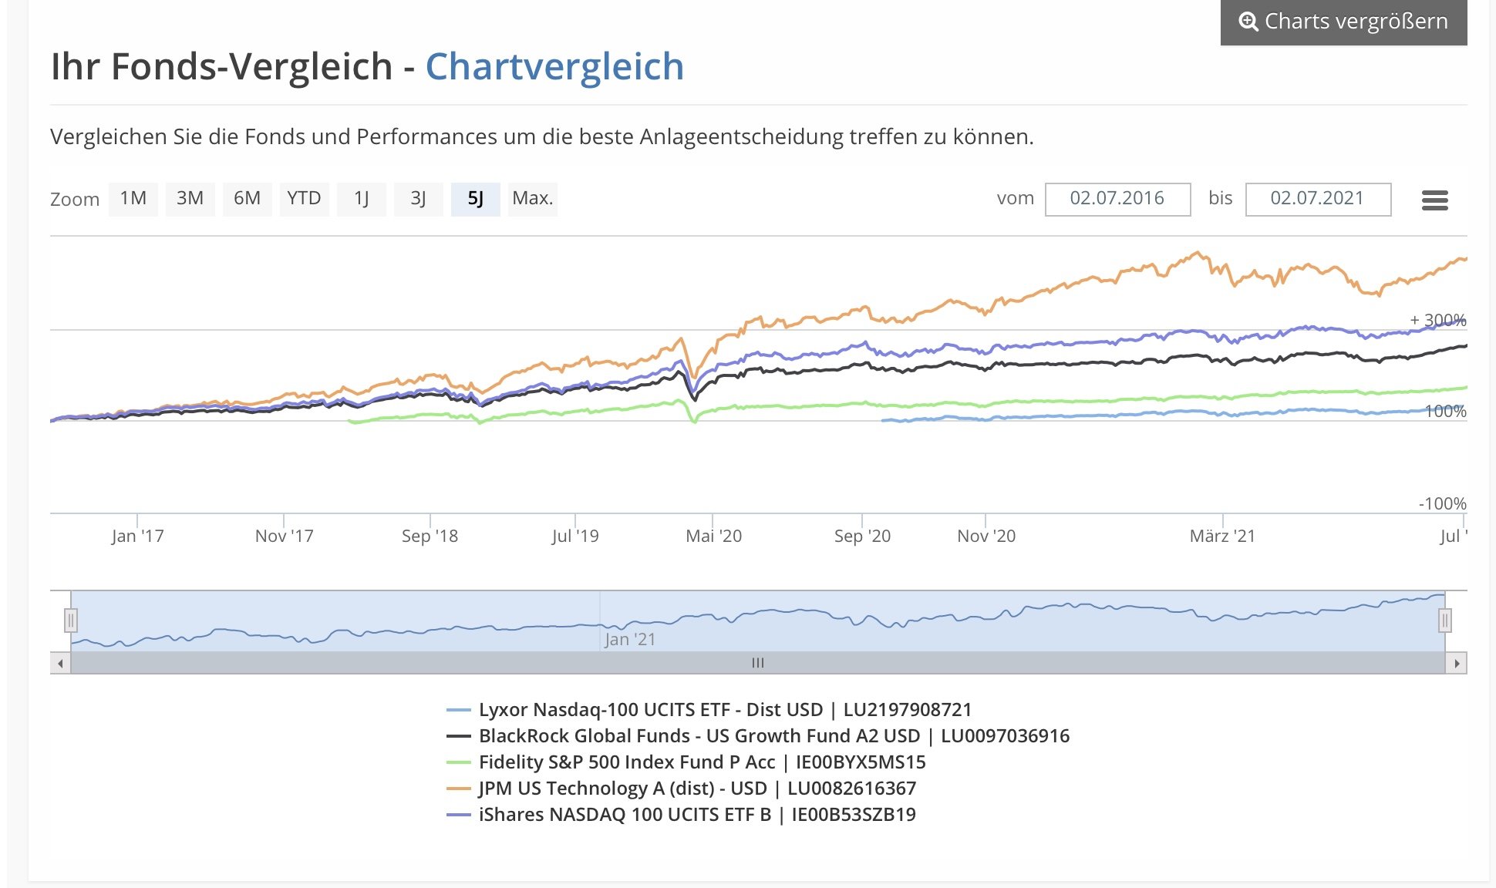The image size is (1496, 888).
Task: Click the navigator scroll-left arrow
Action: click(x=60, y=663)
